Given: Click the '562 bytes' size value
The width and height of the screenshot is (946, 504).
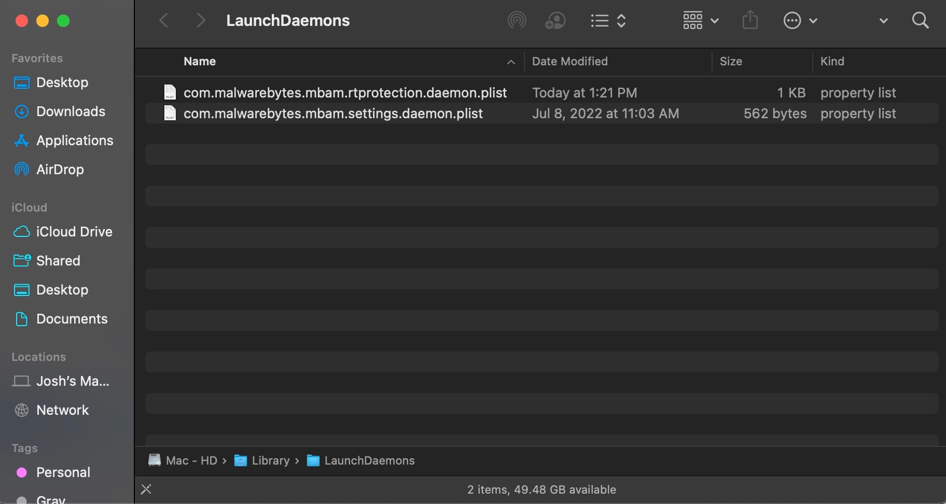Looking at the screenshot, I should point(775,114).
